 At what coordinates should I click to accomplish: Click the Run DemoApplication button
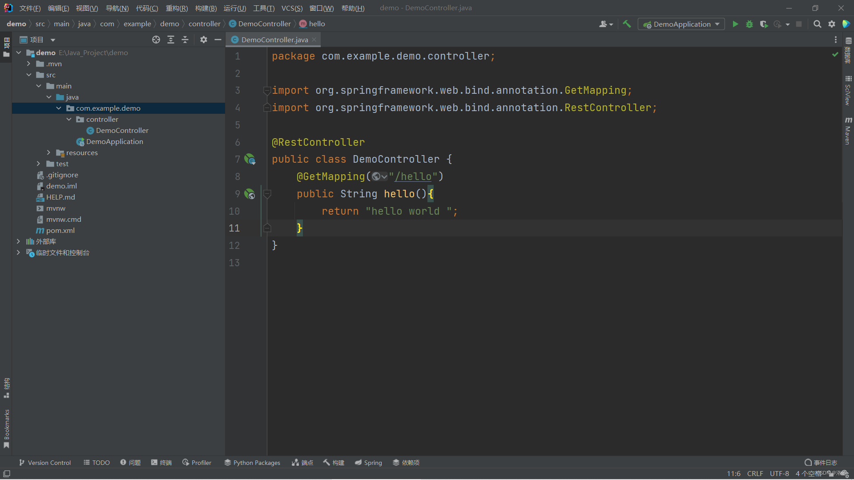point(736,24)
